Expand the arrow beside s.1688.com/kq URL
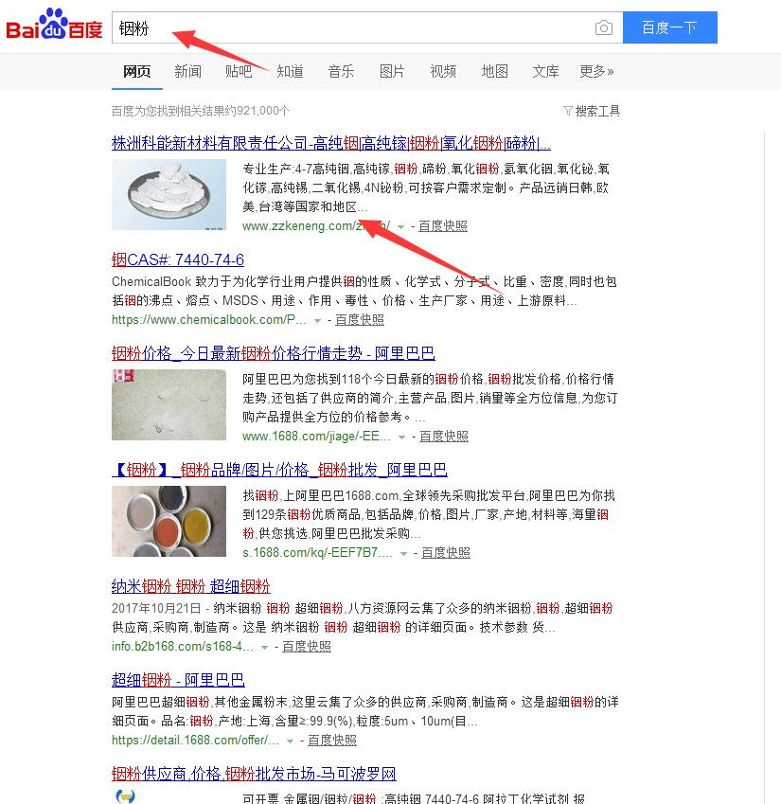The image size is (781, 804). click(x=403, y=553)
